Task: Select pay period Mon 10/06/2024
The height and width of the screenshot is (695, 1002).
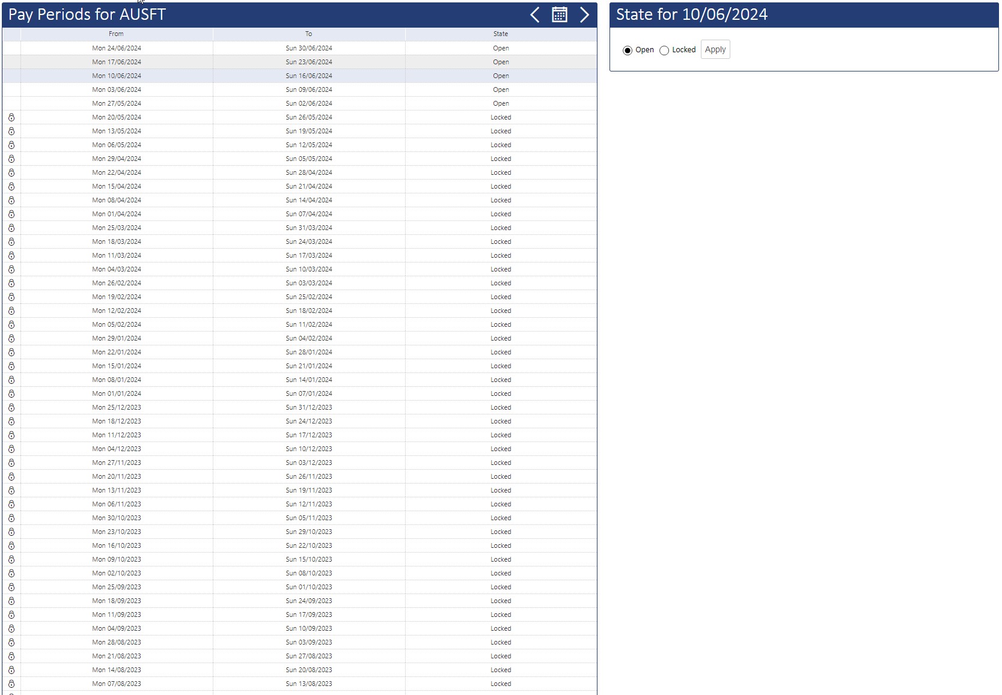Action: (117, 76)
